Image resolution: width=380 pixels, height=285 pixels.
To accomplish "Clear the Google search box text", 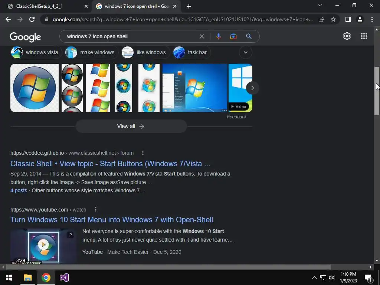I will coord(202,36).
